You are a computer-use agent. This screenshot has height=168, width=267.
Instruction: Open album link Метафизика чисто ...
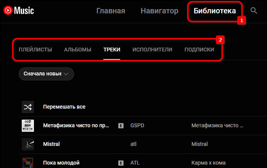217,125
